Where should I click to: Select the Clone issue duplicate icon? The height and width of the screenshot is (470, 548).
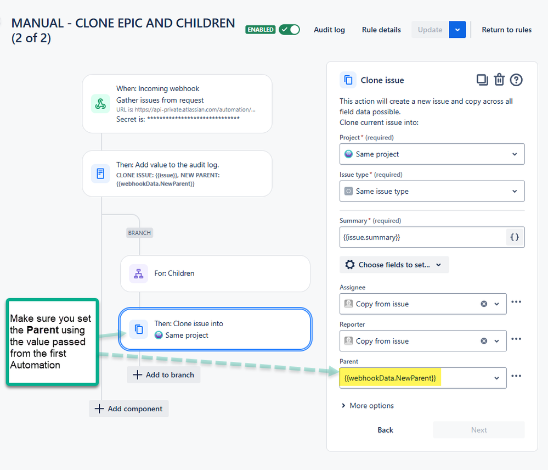482,80
